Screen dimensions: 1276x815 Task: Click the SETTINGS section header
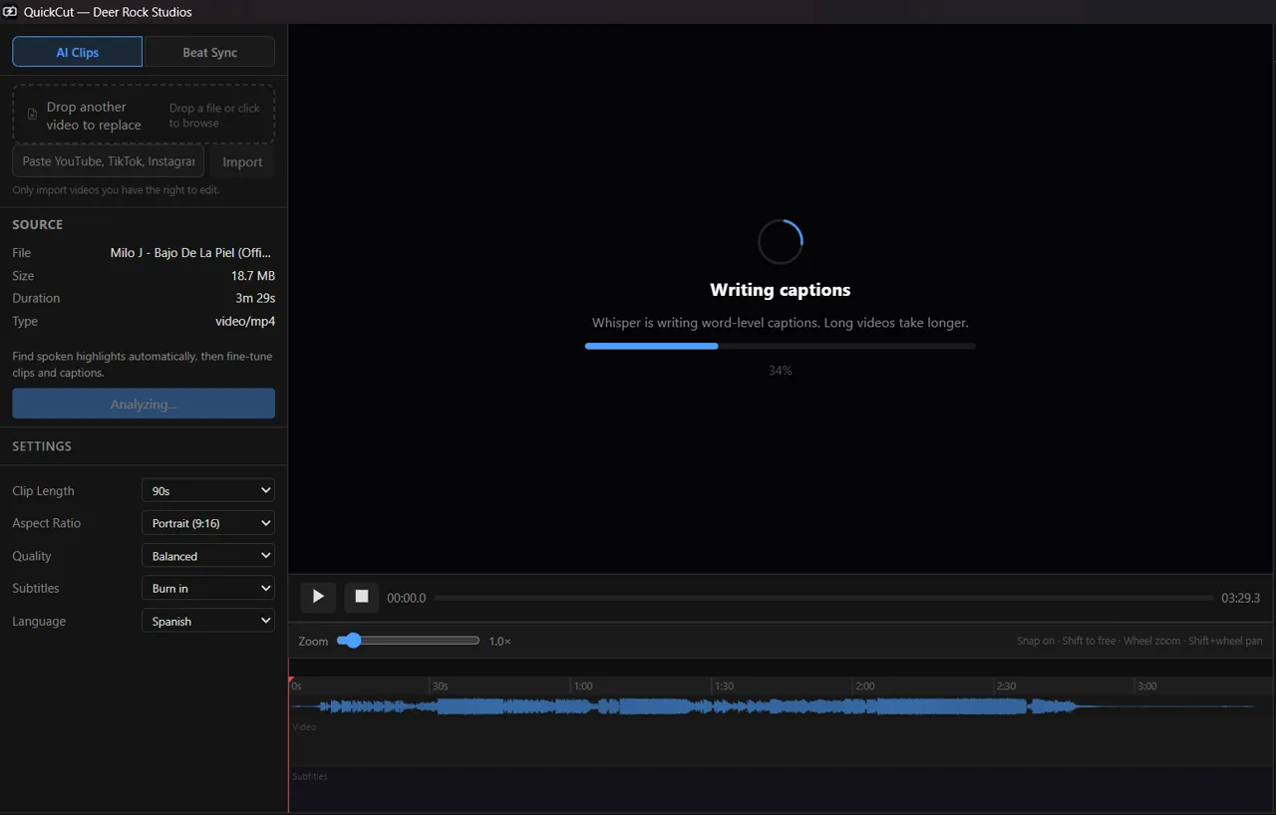coord(42,446)
